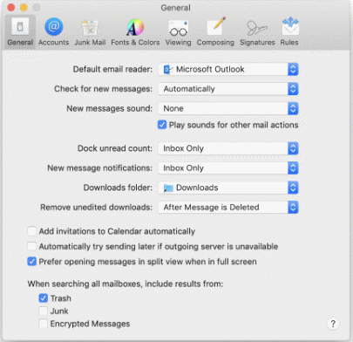Viewport: 353px width, 342px height.
Task: Enable Automatically try sending later option
Action: pyautogui.click(x=32, y=246)
